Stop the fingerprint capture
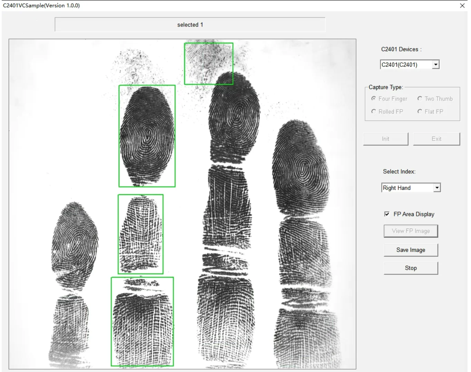Screen dimensions: 471x372 pyautogui.click(x=411, y=268)
